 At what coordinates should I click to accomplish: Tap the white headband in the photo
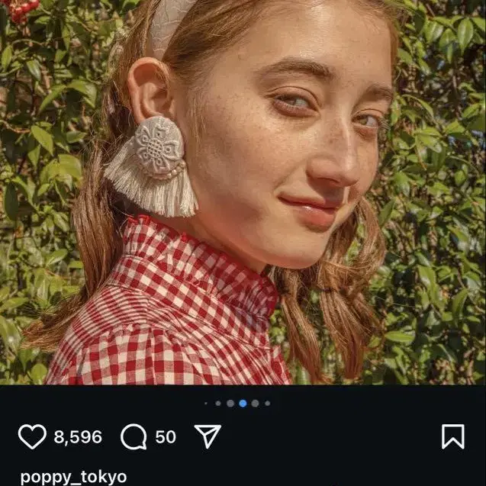(x=169, y=24)
